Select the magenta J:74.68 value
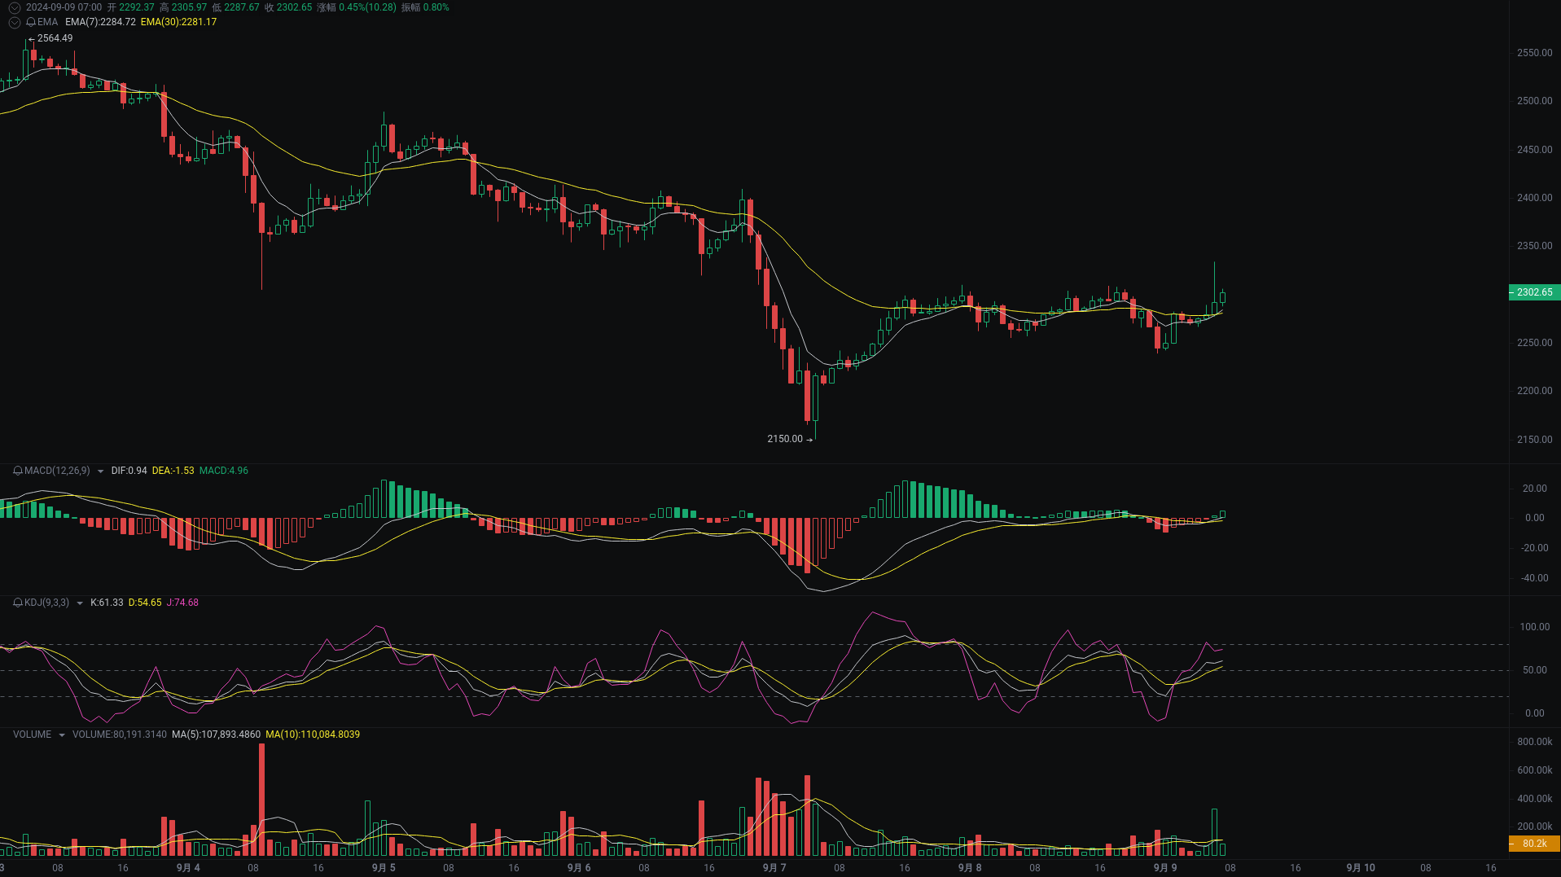1561x877 pixels. tap(182, 603)
